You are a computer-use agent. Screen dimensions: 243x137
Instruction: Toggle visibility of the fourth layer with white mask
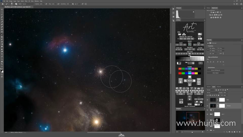pyautogui.click(x=208, y=114)
